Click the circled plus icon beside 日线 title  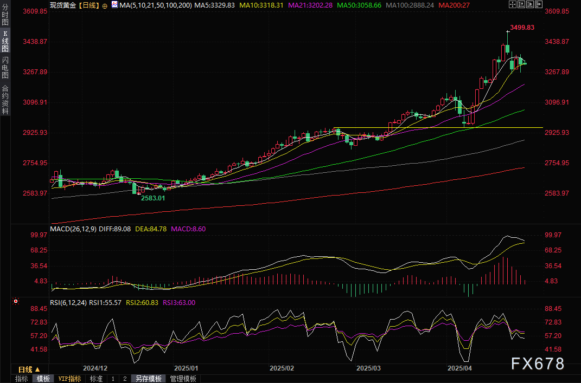pyautogui.click(x=104, y=4)
